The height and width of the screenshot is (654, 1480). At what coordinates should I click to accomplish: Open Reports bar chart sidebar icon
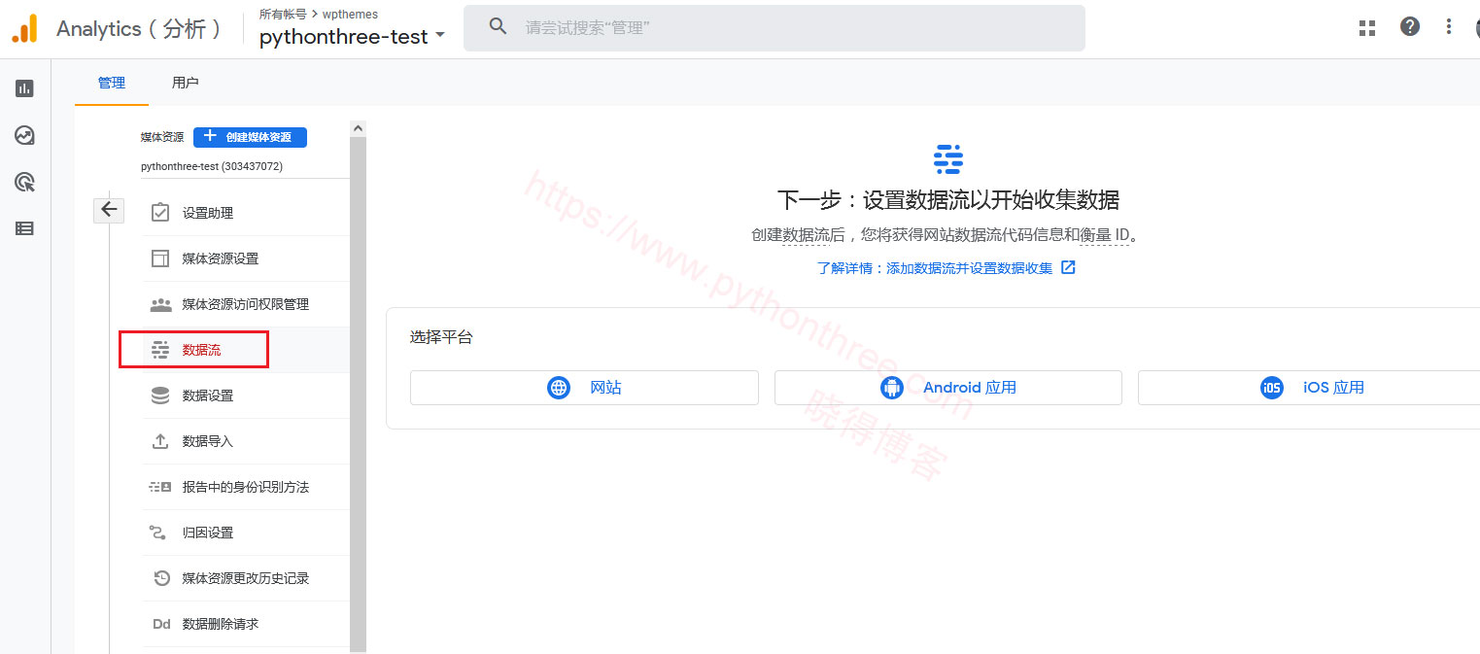point(24,88)
